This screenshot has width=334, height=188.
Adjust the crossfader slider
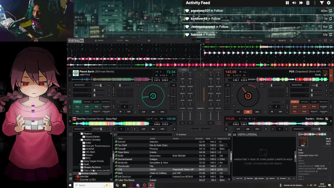[200, 128]
